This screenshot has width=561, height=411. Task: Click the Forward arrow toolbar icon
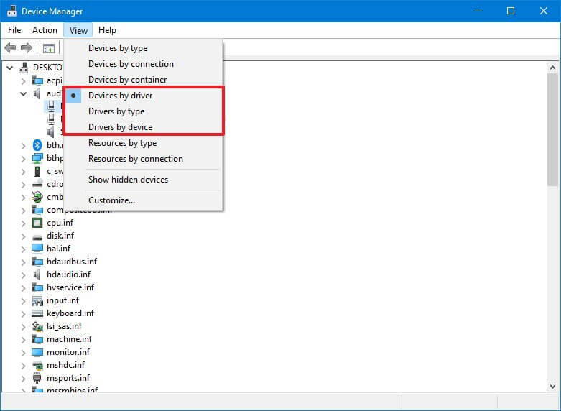pos(27,47)
